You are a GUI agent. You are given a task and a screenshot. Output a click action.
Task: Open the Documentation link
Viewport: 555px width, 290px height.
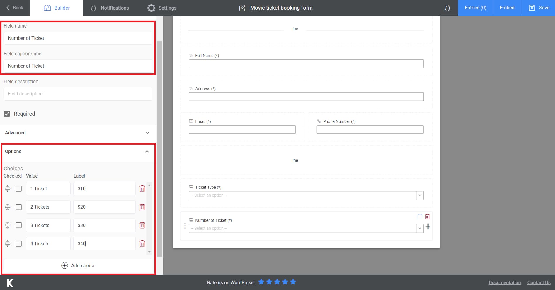coord(505,282)
